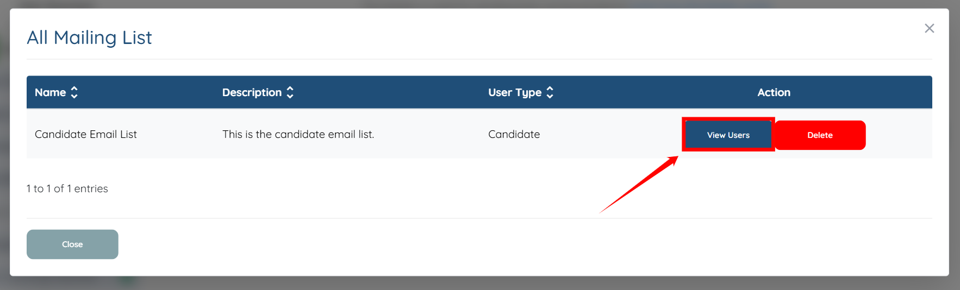This screenshot has height=290, width=960.
Task: Click the All Mailing List dialog title
Action: 89,37
